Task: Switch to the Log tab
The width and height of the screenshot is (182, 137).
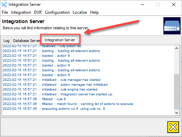Action: pos(7,41)
